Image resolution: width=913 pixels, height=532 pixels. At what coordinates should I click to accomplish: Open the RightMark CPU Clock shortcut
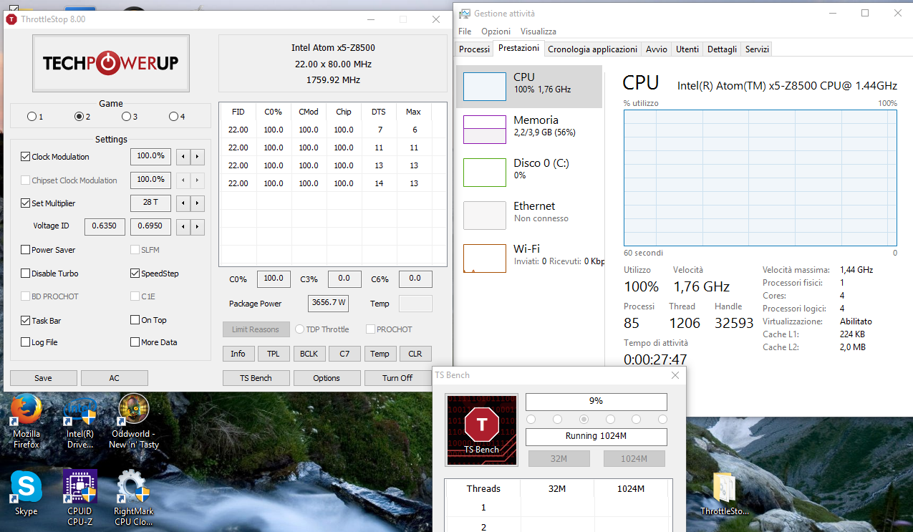click(134, 498)
